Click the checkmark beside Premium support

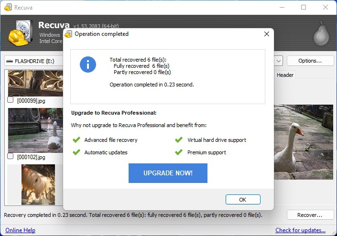pyautogui.click(x=179, y=152)
